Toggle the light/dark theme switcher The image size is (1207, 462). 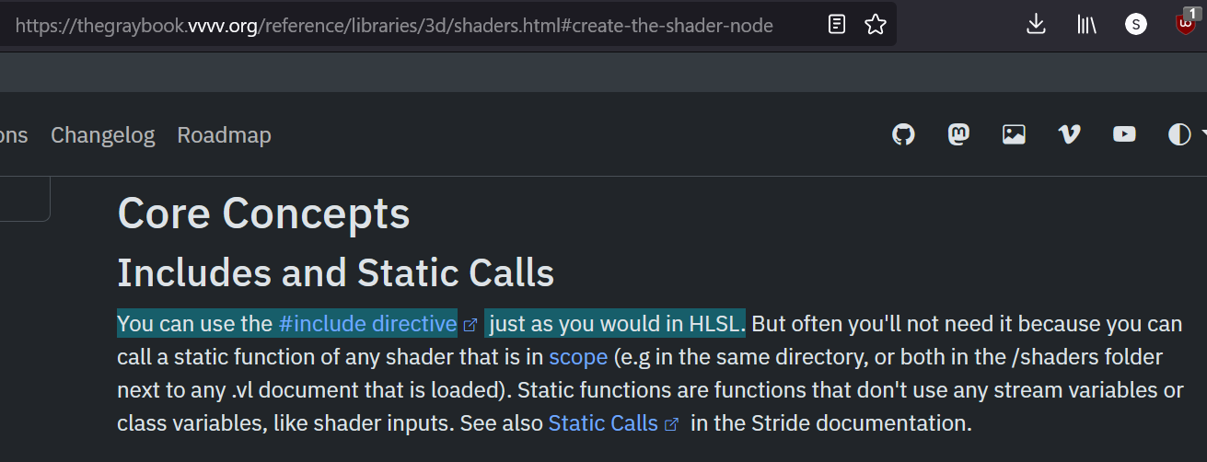(1179, 135)
